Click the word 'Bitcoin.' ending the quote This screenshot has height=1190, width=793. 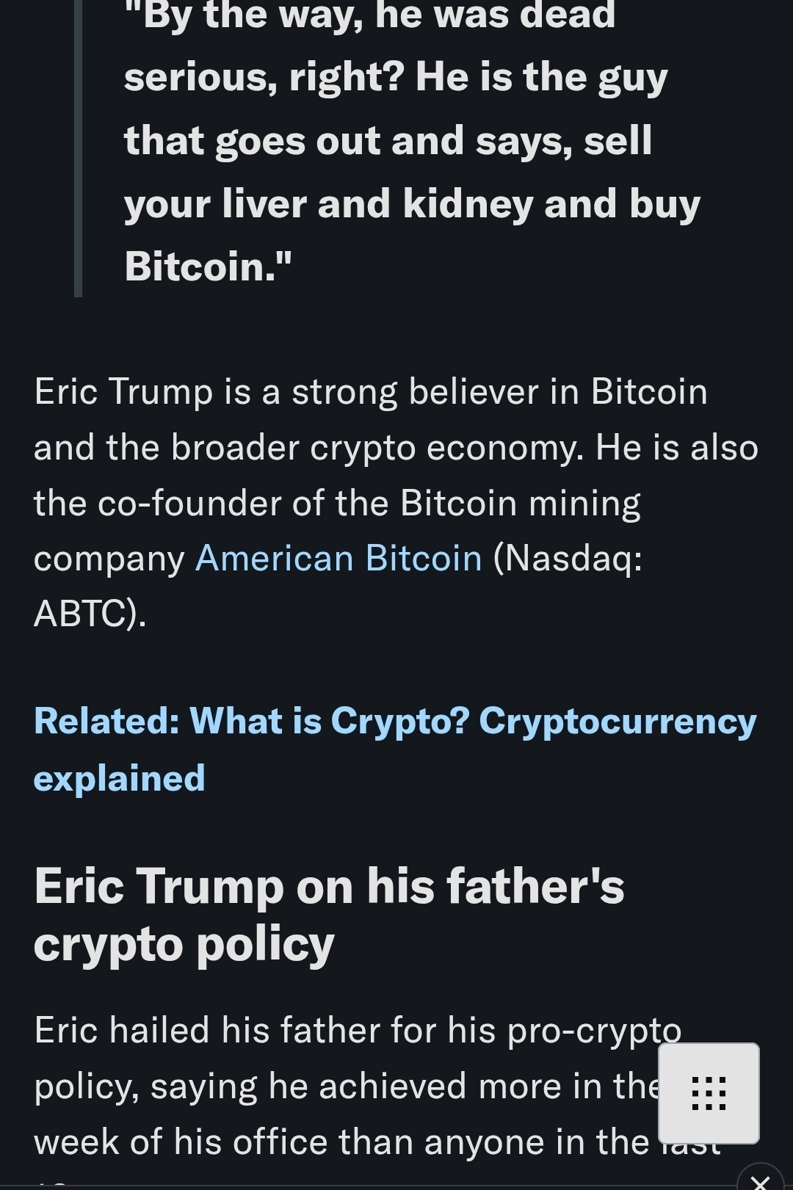click(208, 266)
